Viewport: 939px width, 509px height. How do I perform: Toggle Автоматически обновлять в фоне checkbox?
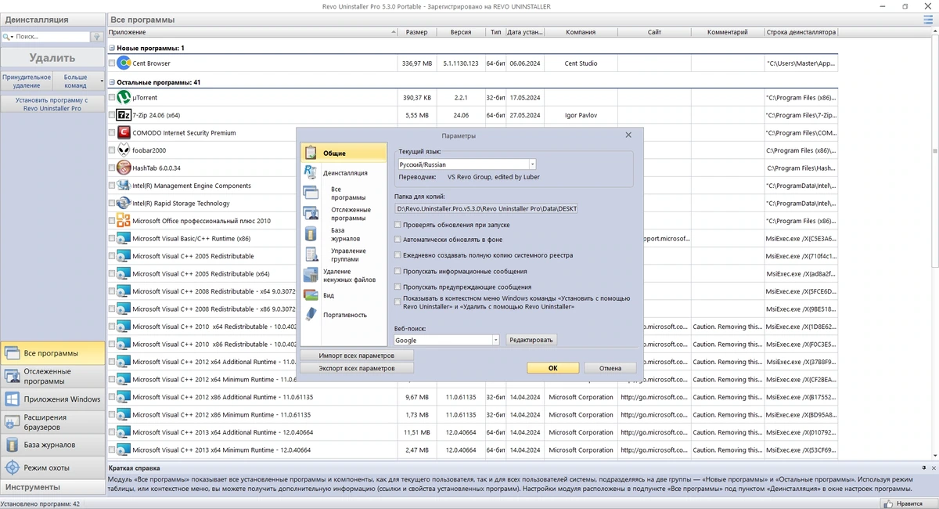point(398,239)
